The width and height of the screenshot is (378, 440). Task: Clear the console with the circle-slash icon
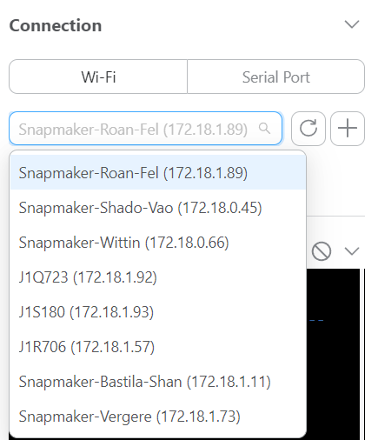pos(322,251)
